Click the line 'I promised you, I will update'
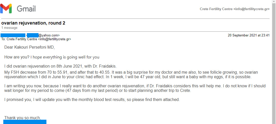The height and width of the screenshot is (124, 276). pyautogui.click(x=92, y=100)
